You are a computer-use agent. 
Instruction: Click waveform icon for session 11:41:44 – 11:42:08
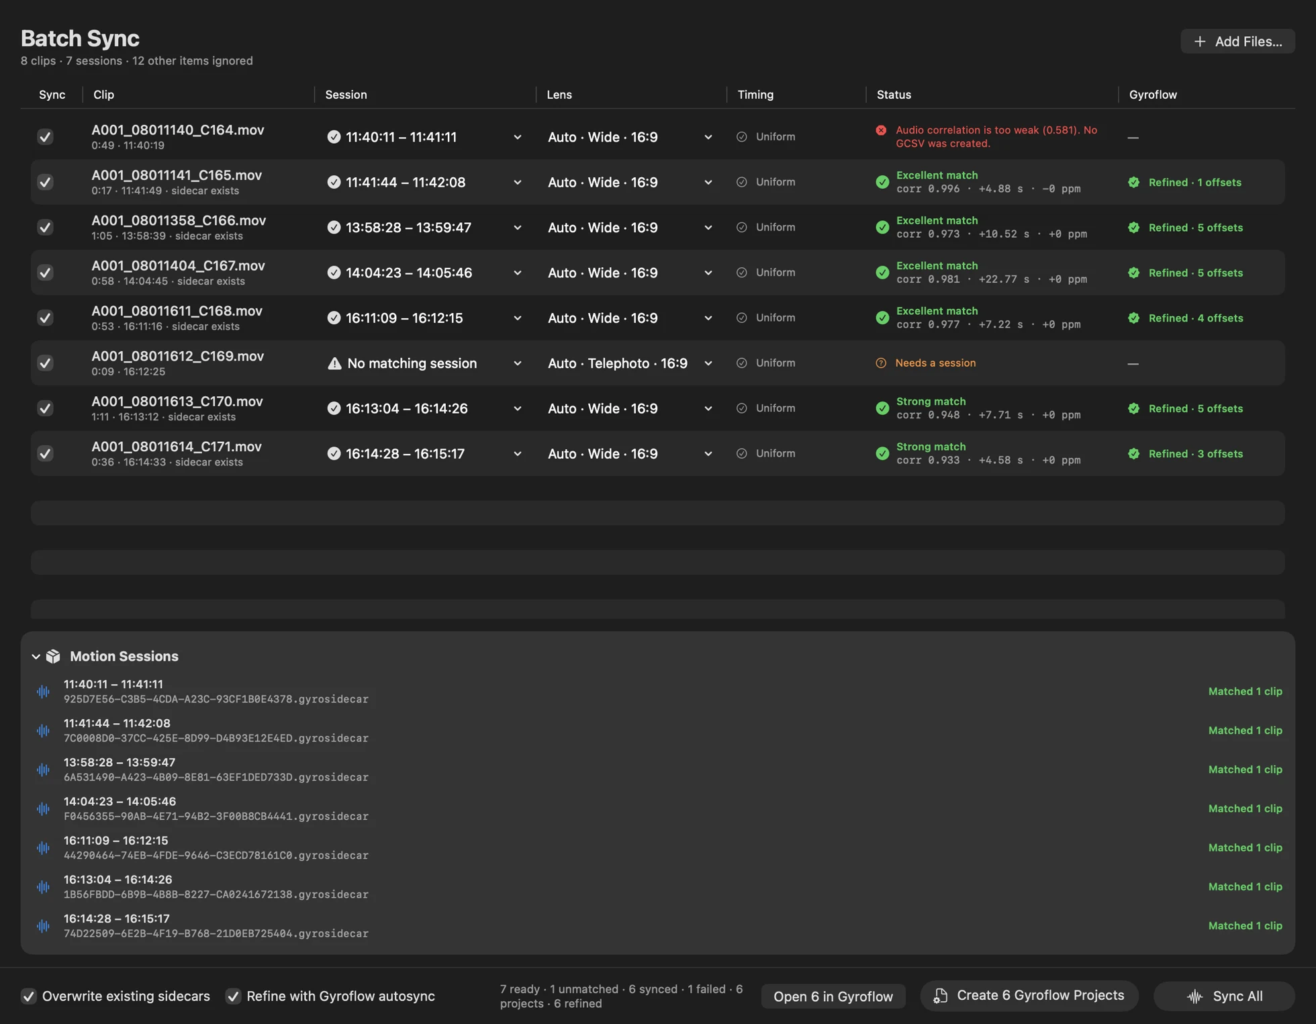point(44,731)
